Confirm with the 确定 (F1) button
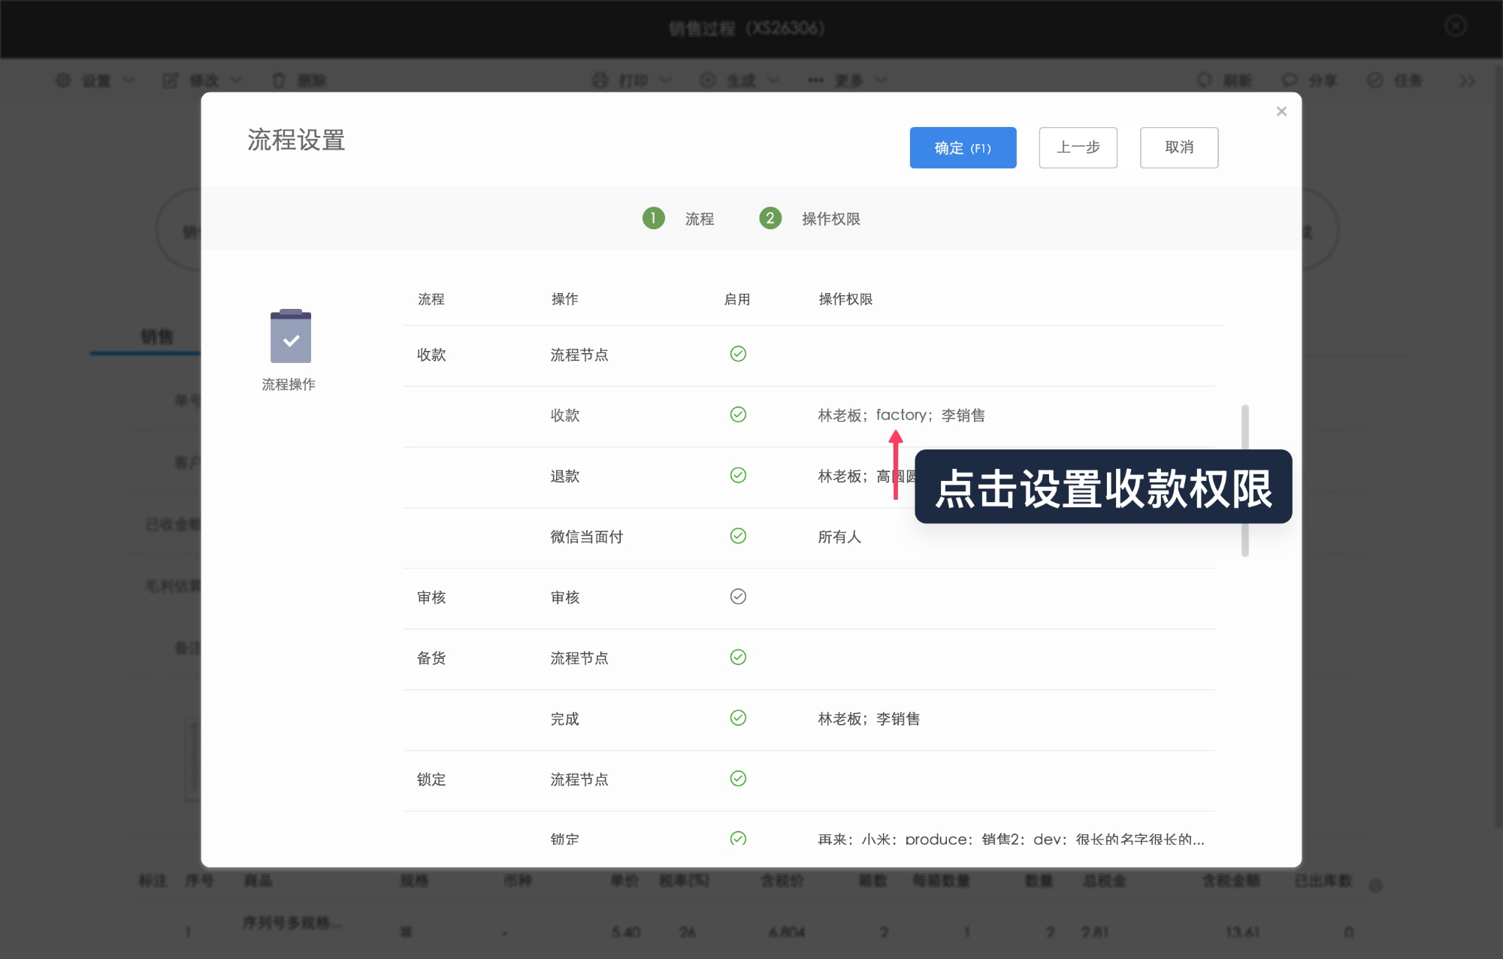Screen dimensions: 1503x959 coord(963,147)
